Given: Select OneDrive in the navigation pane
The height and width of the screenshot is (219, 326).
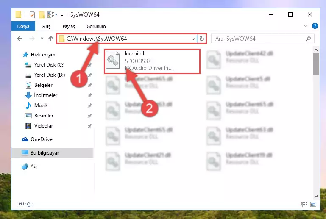Looking at the screenshot, I should pyautogui.click(x=37, y=139).
